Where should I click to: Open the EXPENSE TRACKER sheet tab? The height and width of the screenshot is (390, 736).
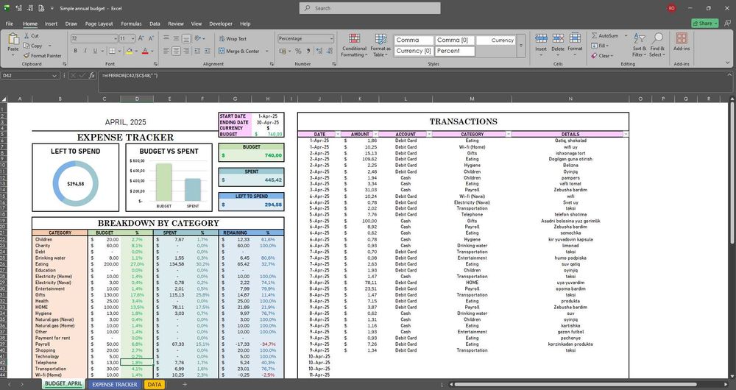click(115, 384)
